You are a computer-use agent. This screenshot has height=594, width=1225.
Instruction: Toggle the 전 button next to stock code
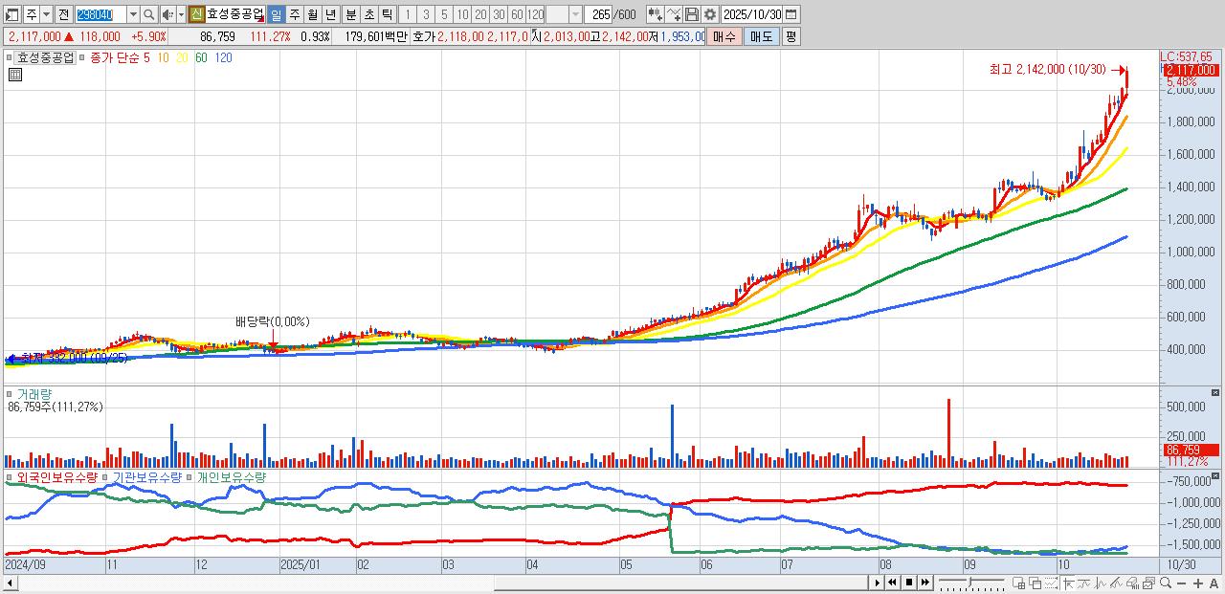click(63, 14)
